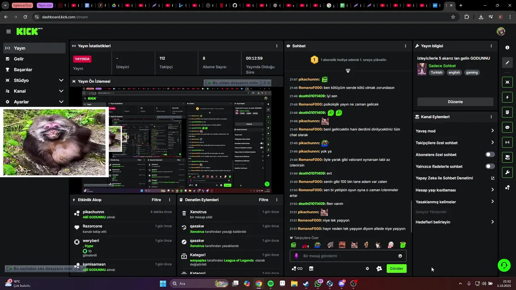Click Sadece Sohbet category link

442,66
